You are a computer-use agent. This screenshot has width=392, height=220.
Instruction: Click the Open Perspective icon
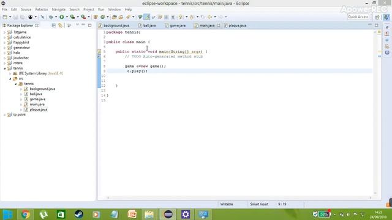pos(377,17)
